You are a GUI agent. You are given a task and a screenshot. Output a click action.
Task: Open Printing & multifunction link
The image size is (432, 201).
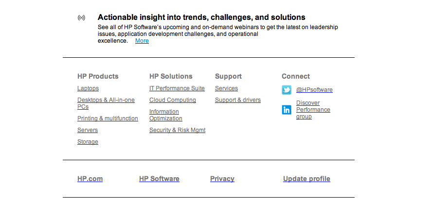(x=108, y=118)
